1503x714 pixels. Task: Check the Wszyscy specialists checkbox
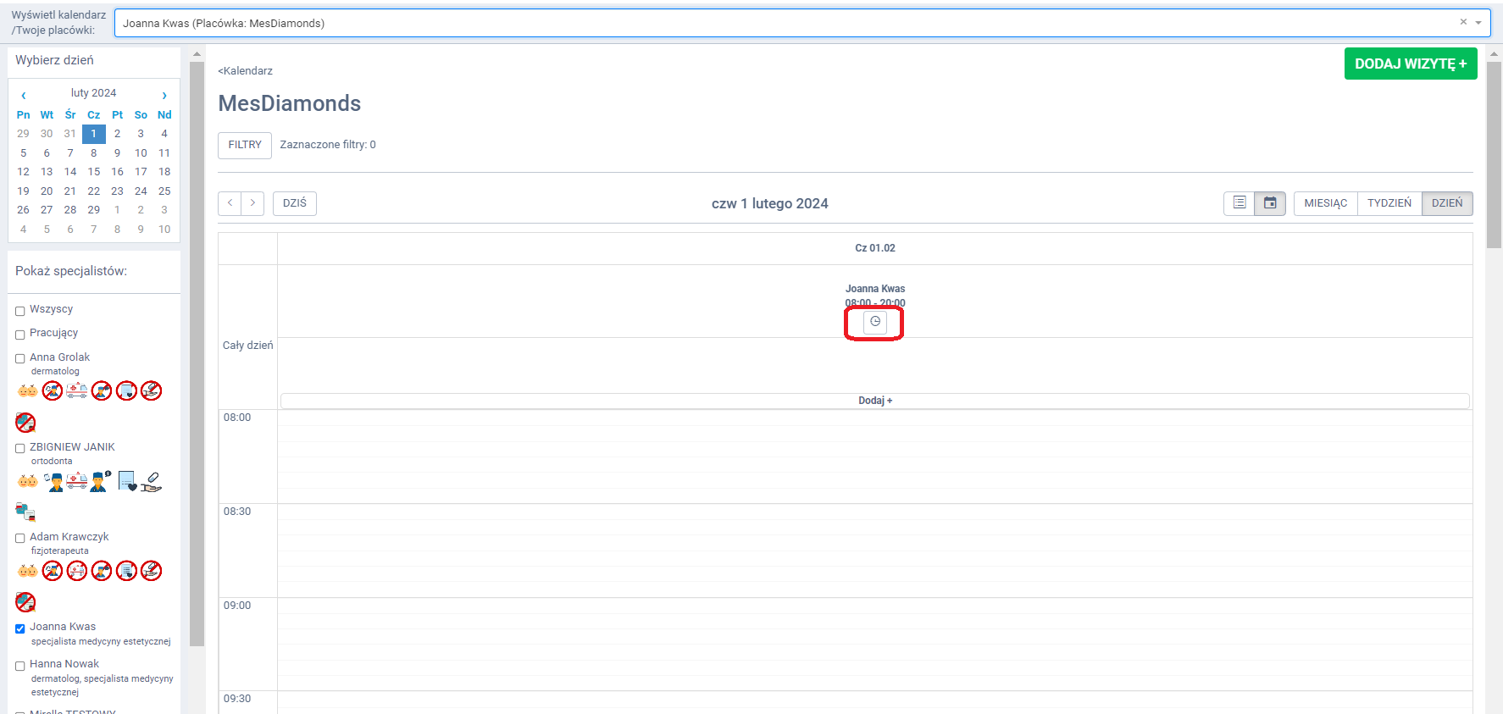click(20, 311)
